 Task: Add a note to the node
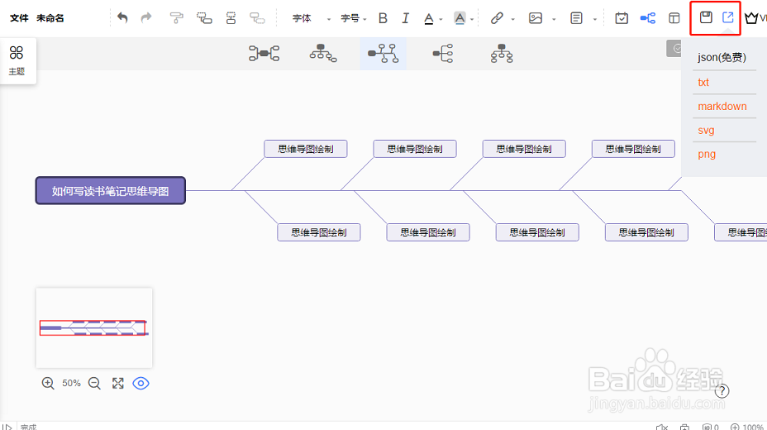pos(576,18)
